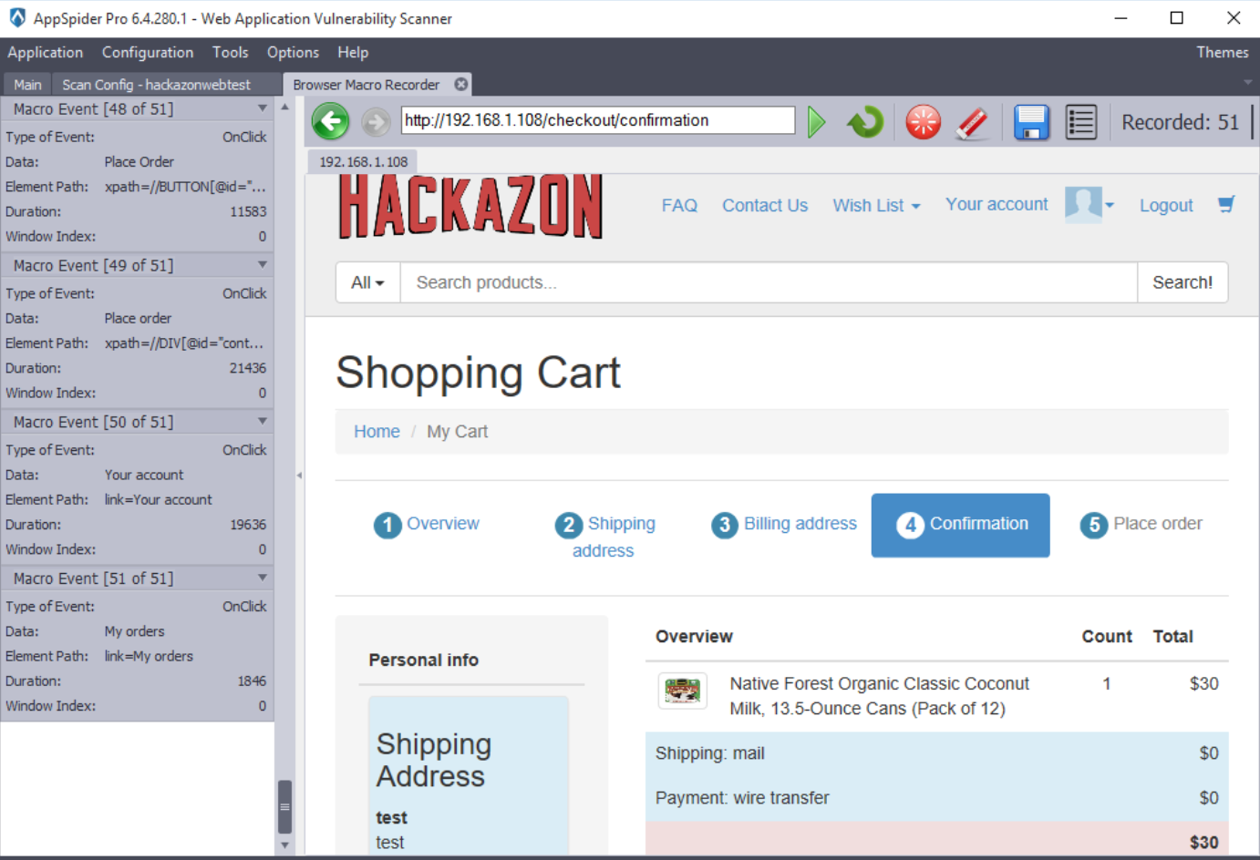Click the Logout link

(1166, 205)
